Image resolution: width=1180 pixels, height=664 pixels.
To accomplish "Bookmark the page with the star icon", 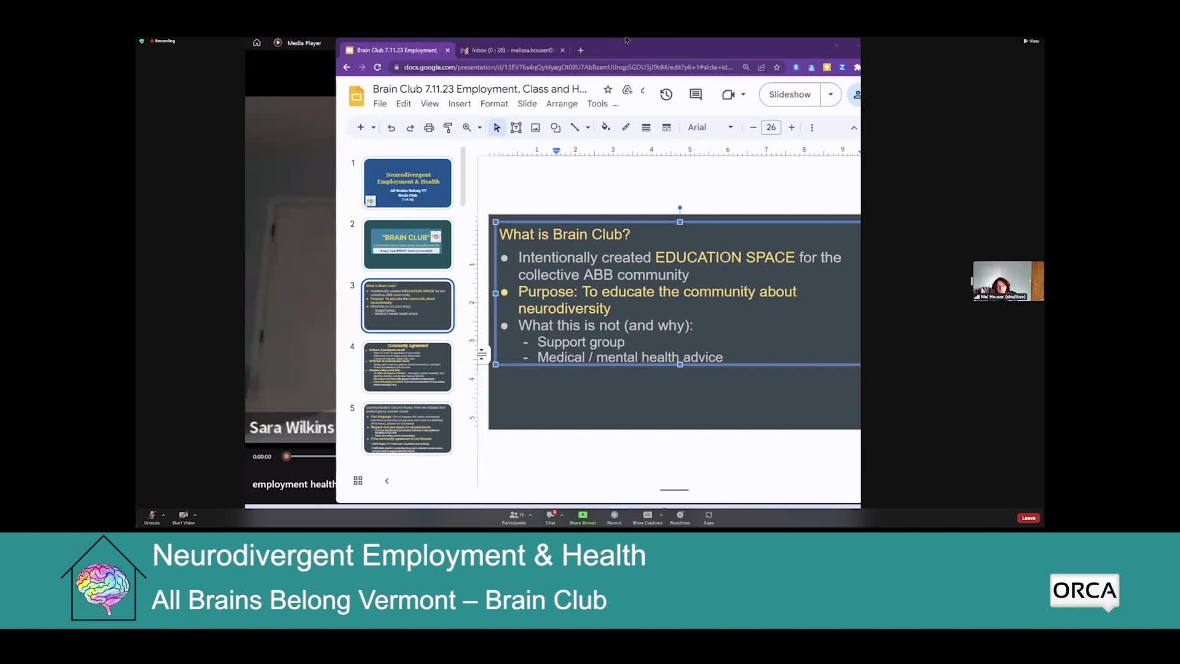I will (777, 67).
